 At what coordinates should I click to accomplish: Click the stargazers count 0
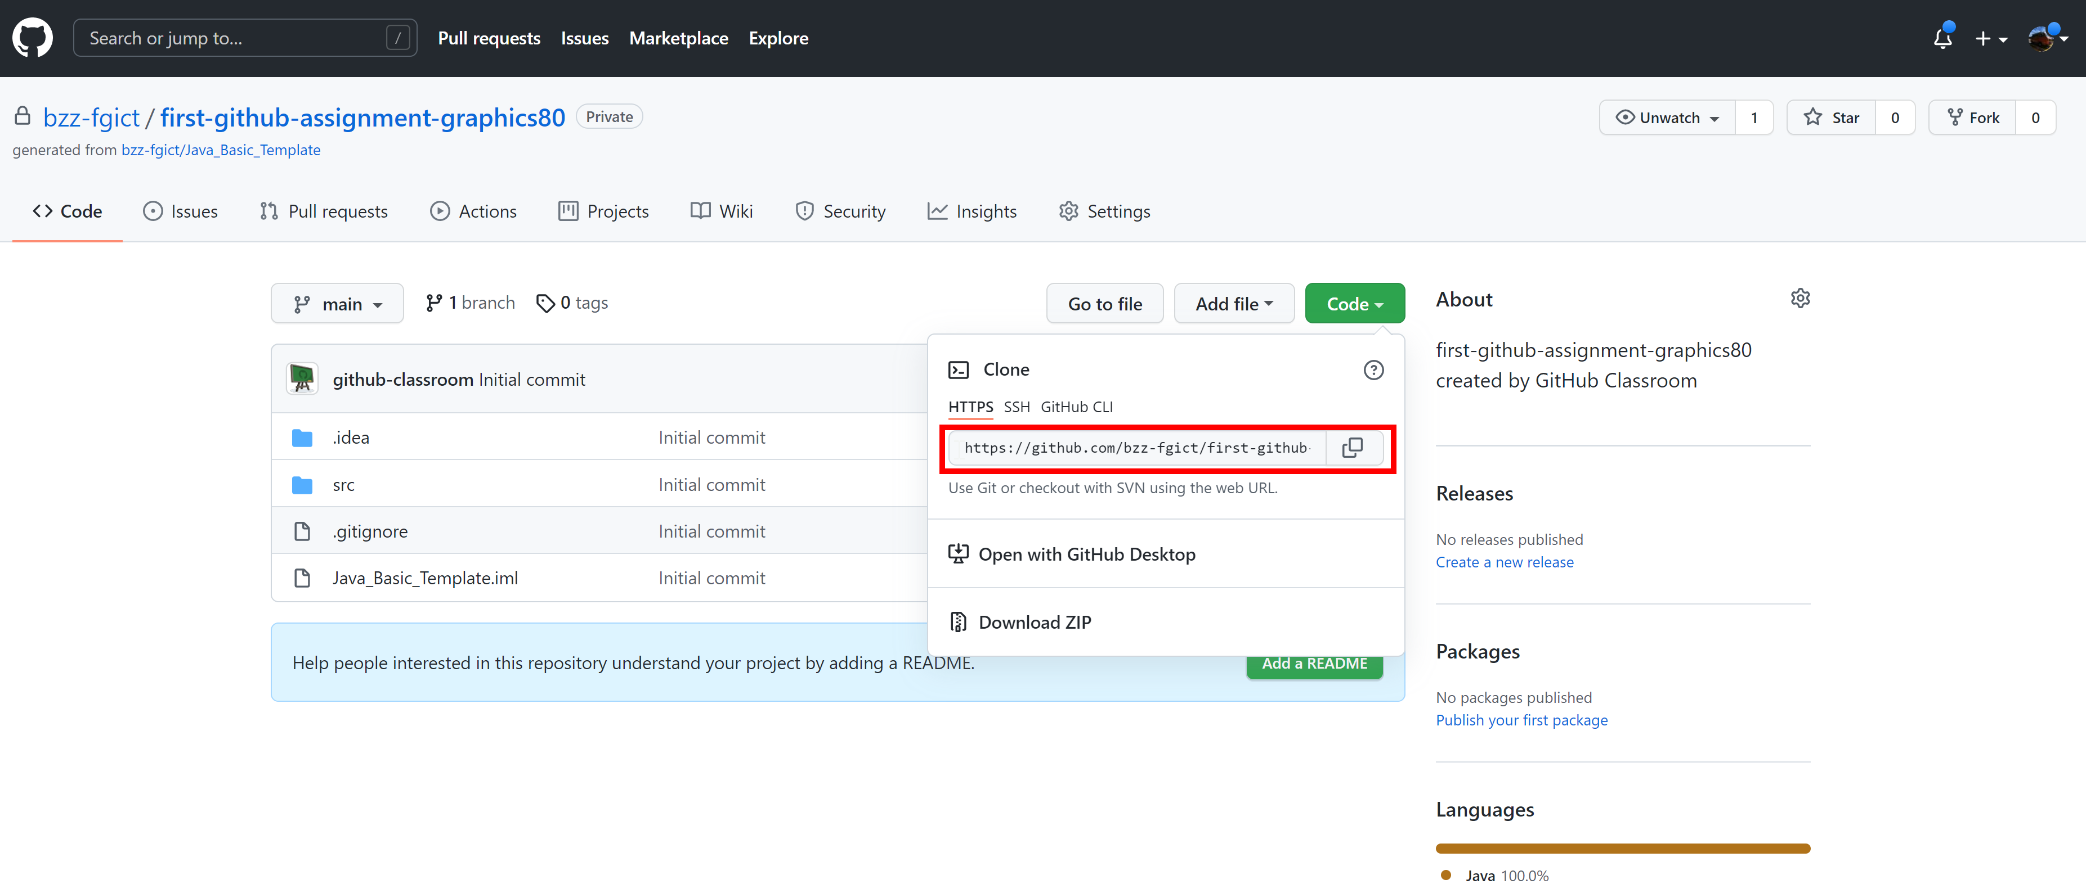pyautogui.click(x=1895, y=118)
